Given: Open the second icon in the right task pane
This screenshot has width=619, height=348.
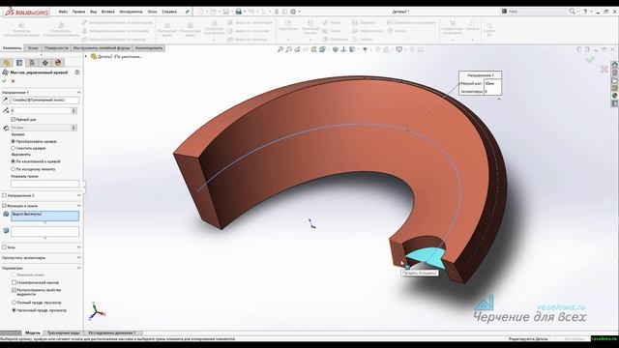Looking at the screenshot, I should (615, 72).
